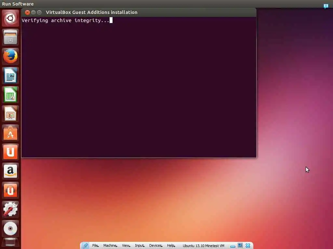
Task: Open the Files manager from the launcher
Action: click(x=10, y=38)
